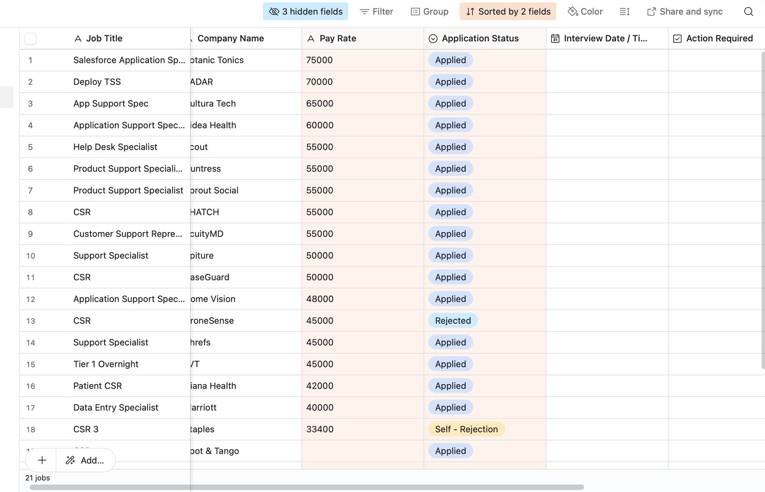Click the Rejected status pill
Viewport: 765px width, 492px height.
tap(453, 321)
